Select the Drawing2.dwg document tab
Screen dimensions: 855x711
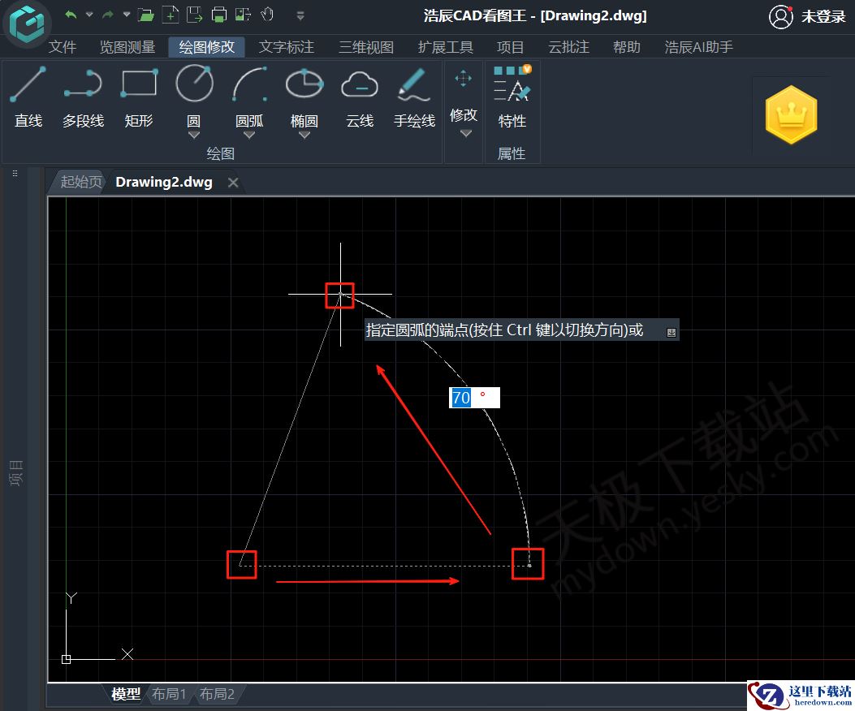(163, 182)
